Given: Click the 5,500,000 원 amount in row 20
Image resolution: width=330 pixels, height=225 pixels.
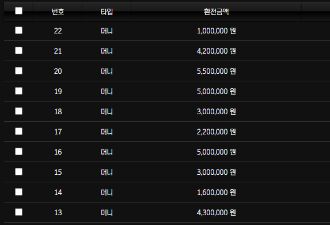Looking at the screenshot, I should pos(216,72).
